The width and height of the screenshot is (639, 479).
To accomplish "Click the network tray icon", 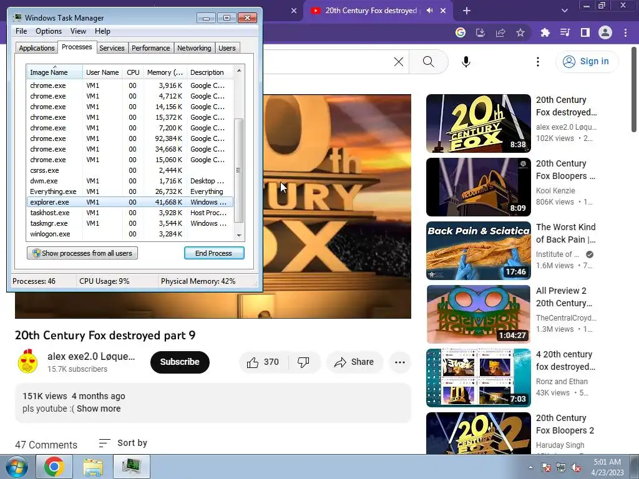I will pos(561,467).
